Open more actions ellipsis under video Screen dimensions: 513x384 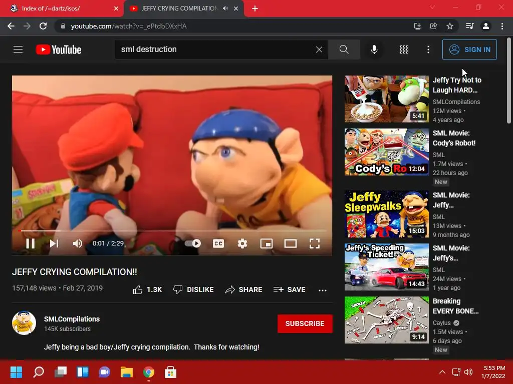(323, 290)
